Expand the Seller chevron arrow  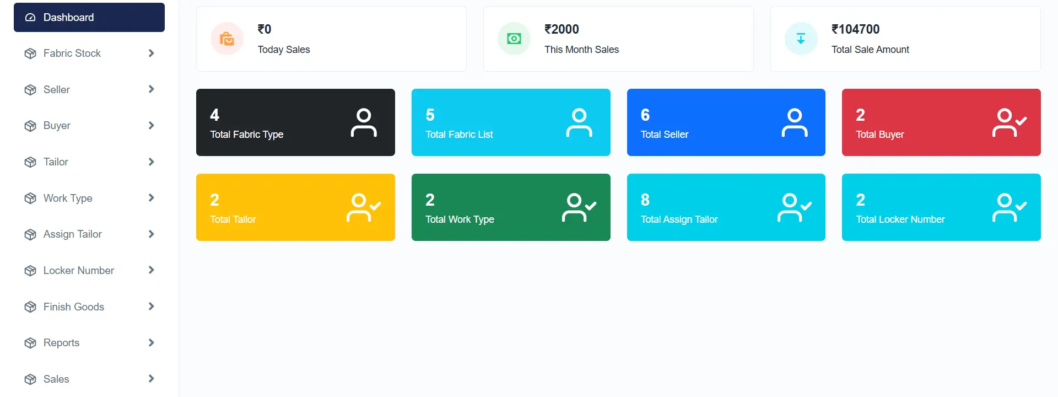point(152,89)
